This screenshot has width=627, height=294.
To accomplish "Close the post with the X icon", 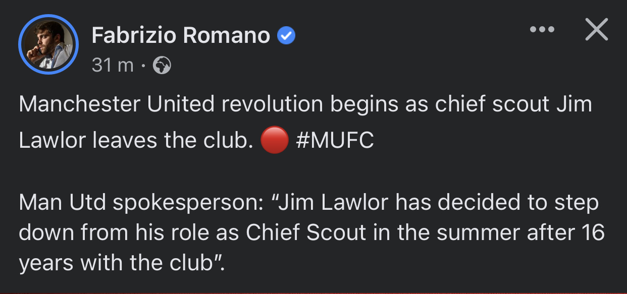I will [596, 30].
